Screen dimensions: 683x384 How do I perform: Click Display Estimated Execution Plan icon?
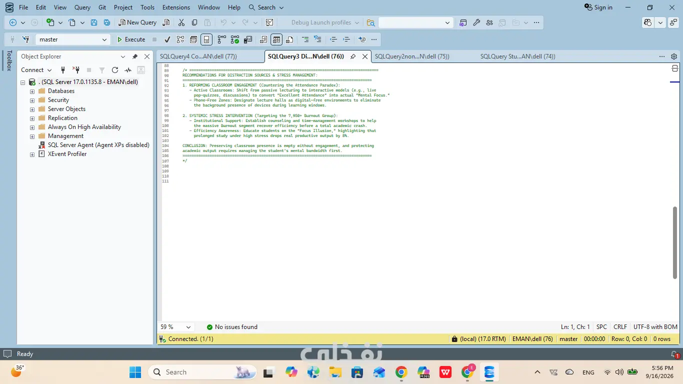pos(180,39)
